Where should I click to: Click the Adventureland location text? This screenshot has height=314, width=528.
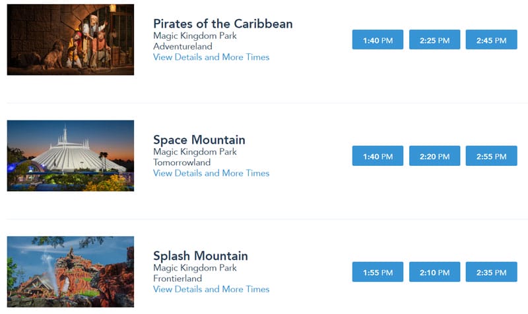click(x=183, y=46)
